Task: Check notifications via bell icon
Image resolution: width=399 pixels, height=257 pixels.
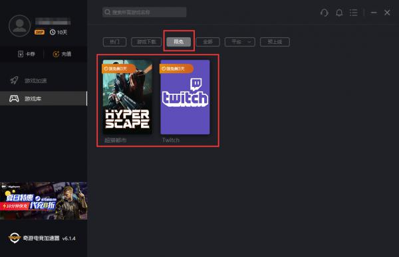Action: click(x=339, y=13)
